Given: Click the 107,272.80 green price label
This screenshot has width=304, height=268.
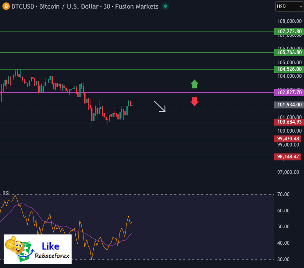Looking at the screenshot, I should click(x=289, y=32).
